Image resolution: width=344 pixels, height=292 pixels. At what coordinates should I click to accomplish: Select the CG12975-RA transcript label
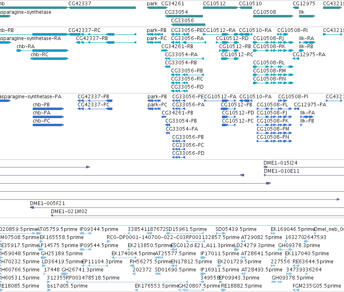pos(309,55)
